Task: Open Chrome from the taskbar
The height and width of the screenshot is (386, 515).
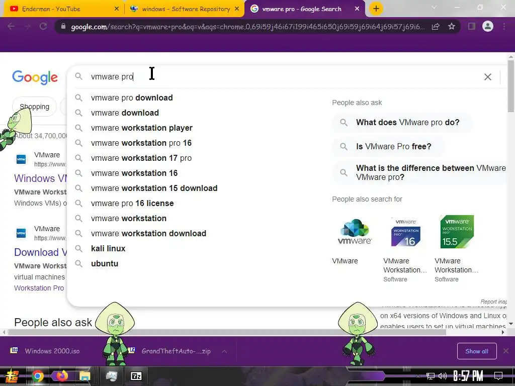Action: coord(37,376)
